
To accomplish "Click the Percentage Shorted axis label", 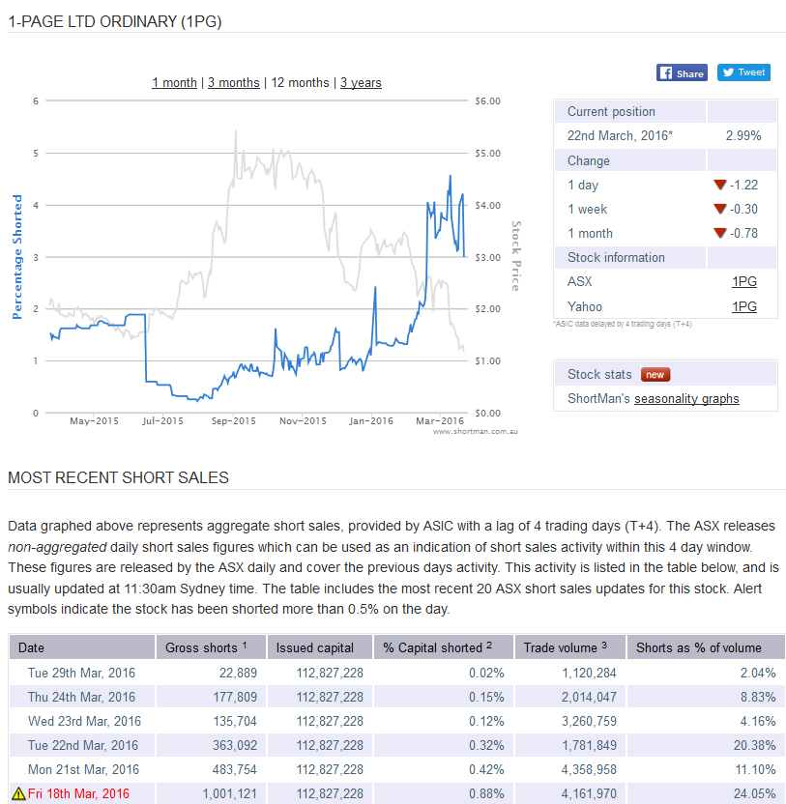I will click(17, 257).
